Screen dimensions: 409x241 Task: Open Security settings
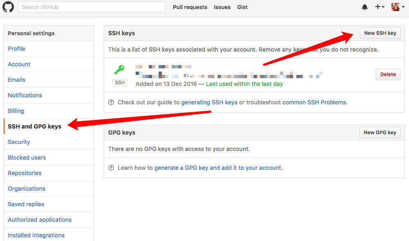(48, 142)
